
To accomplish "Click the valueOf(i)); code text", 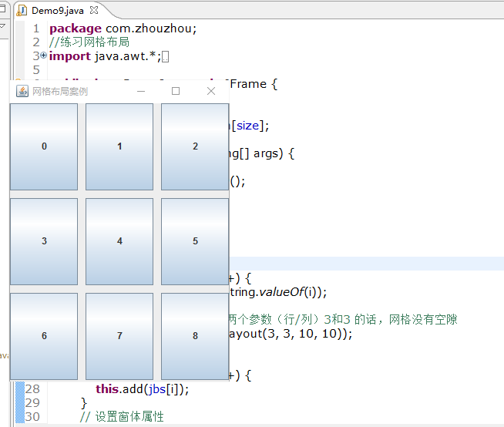I will [x=293, y=292].
